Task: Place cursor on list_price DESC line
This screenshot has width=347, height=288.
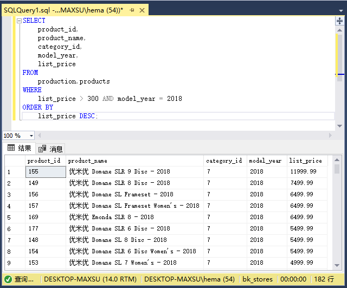Action: 178,116
